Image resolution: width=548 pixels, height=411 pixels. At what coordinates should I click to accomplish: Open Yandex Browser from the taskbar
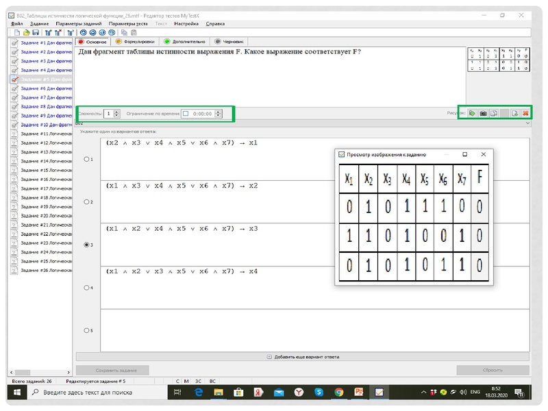[299, 393]
